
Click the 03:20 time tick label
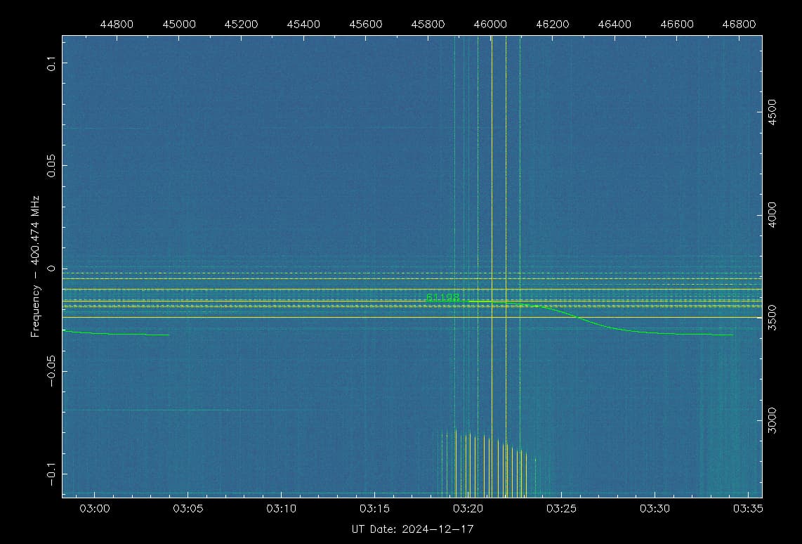click(468, 509)
